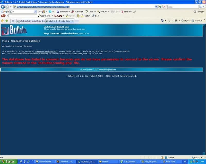Click the Zoom button in the Ask toolbar

pyautogui.click(x=96, y=16)
